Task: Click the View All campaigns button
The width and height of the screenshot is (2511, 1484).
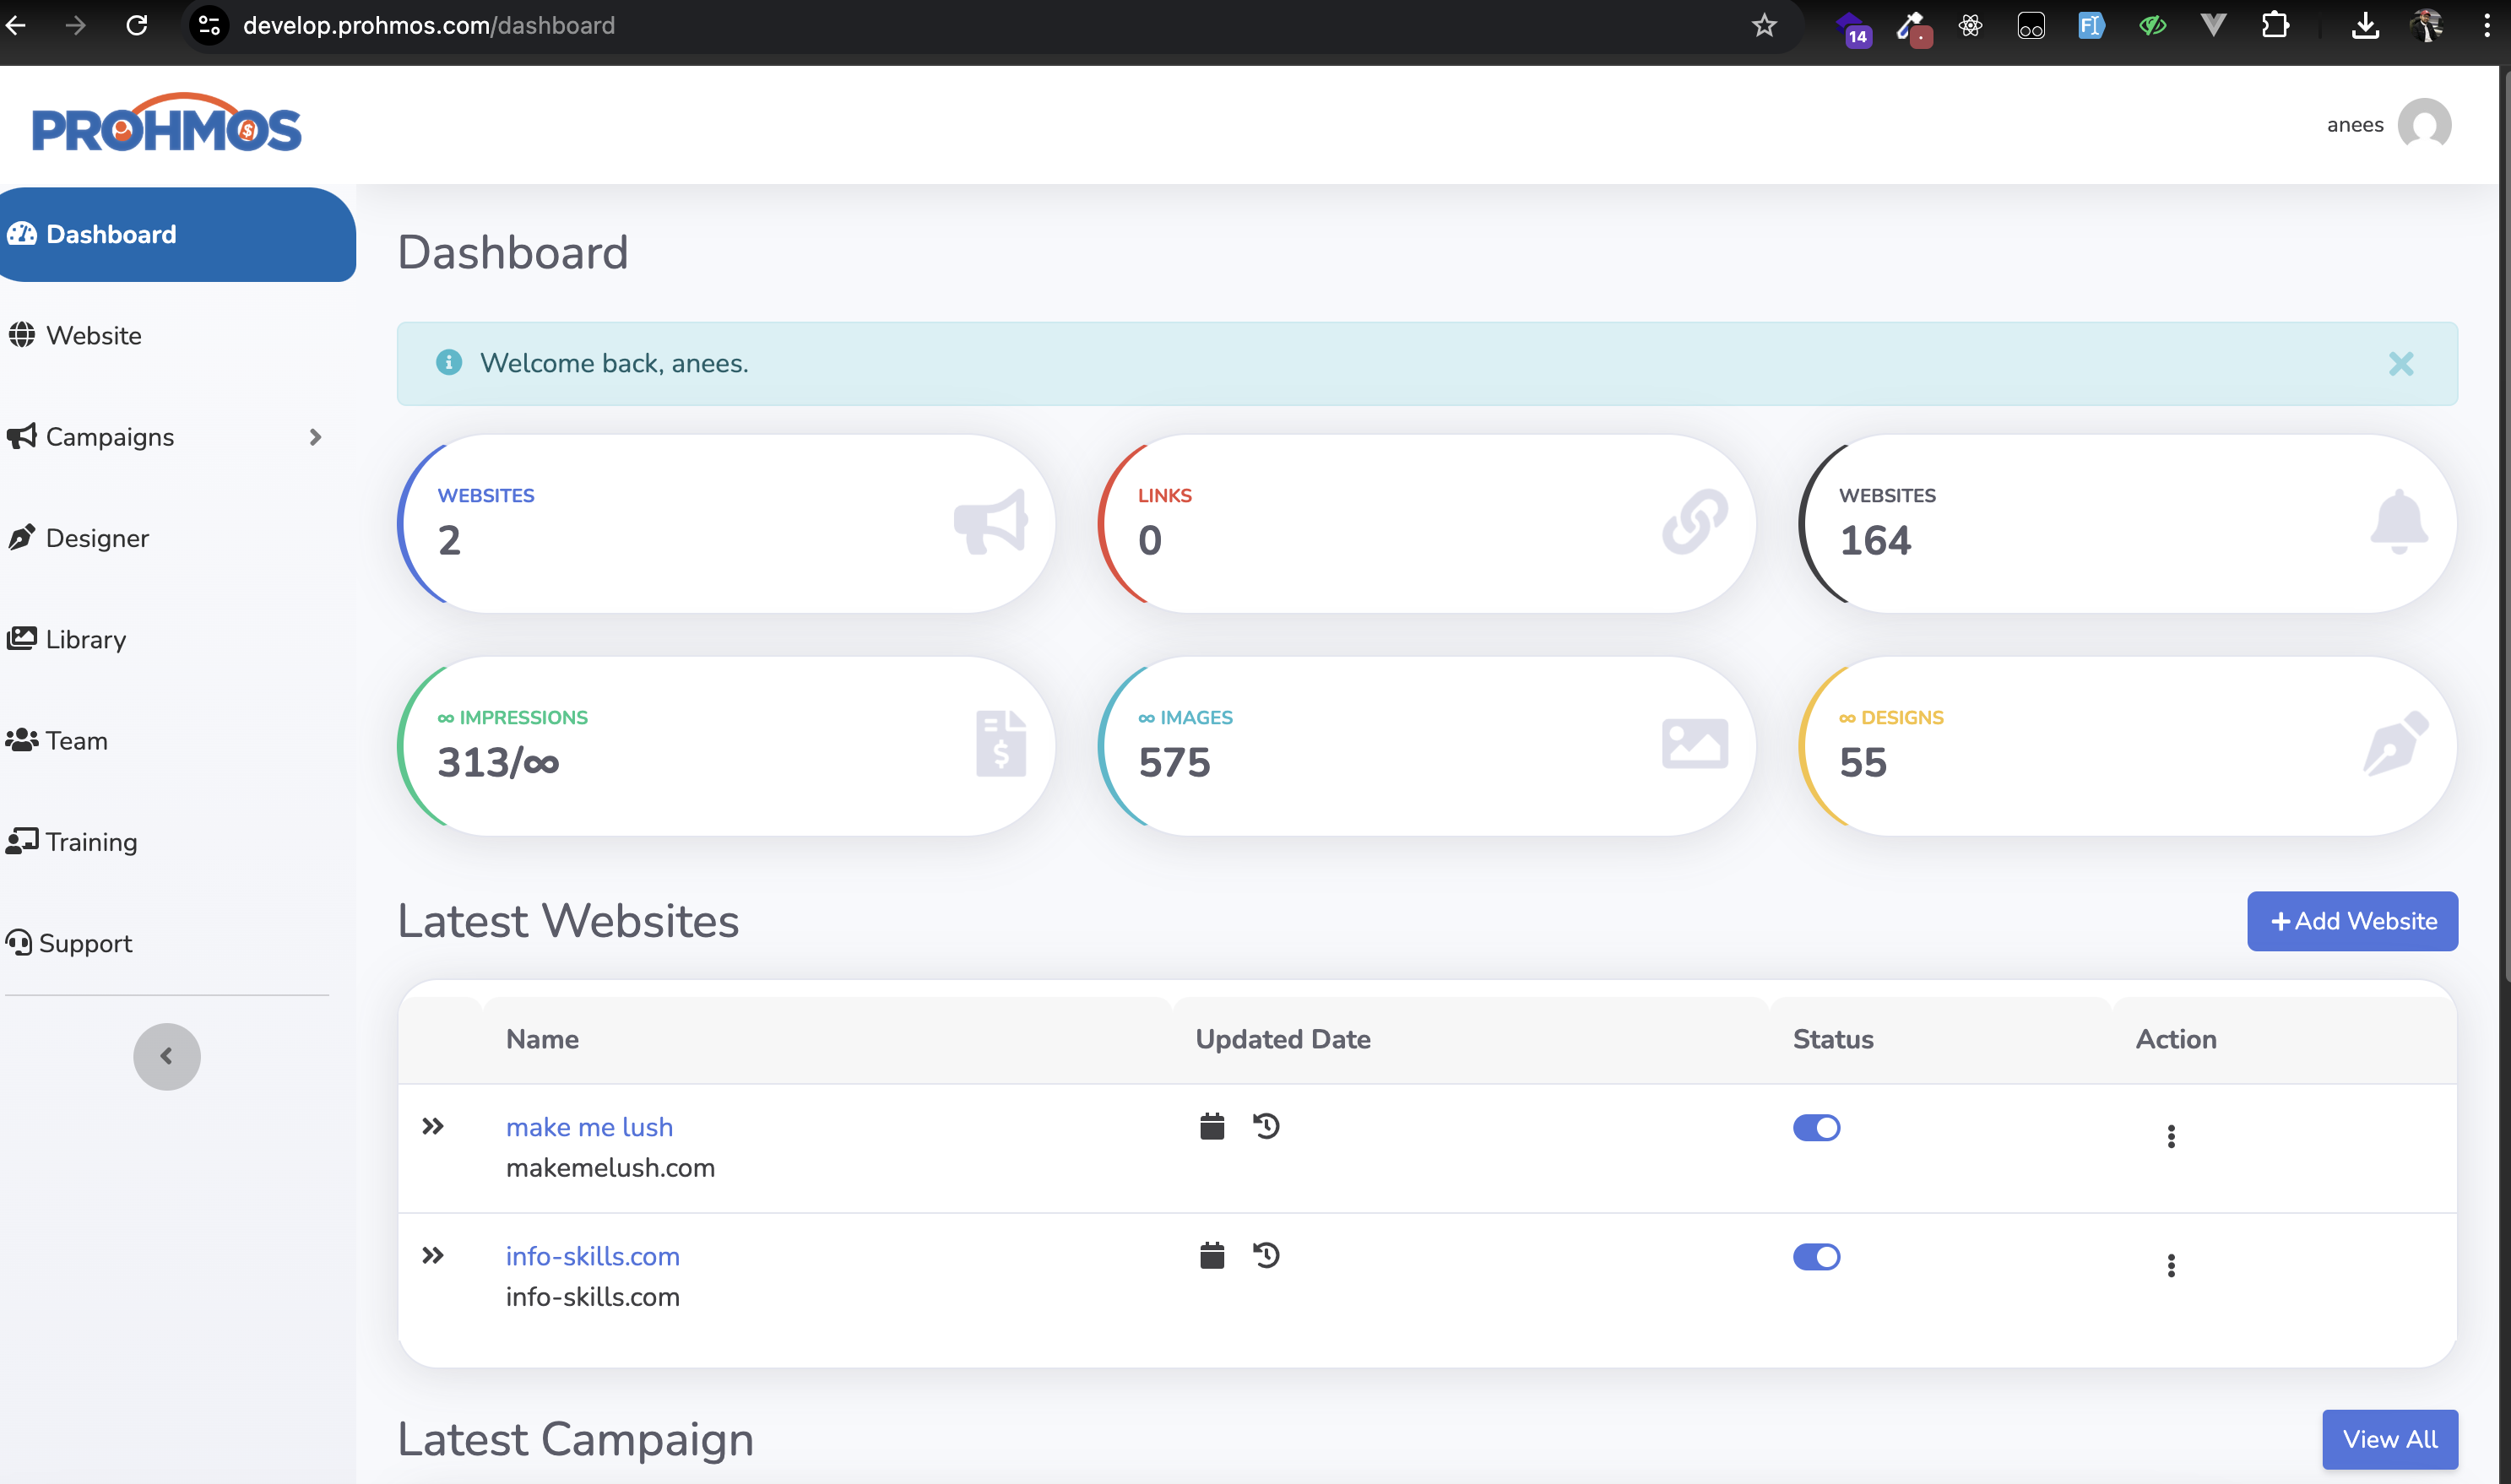Action: (2390, 1440)
